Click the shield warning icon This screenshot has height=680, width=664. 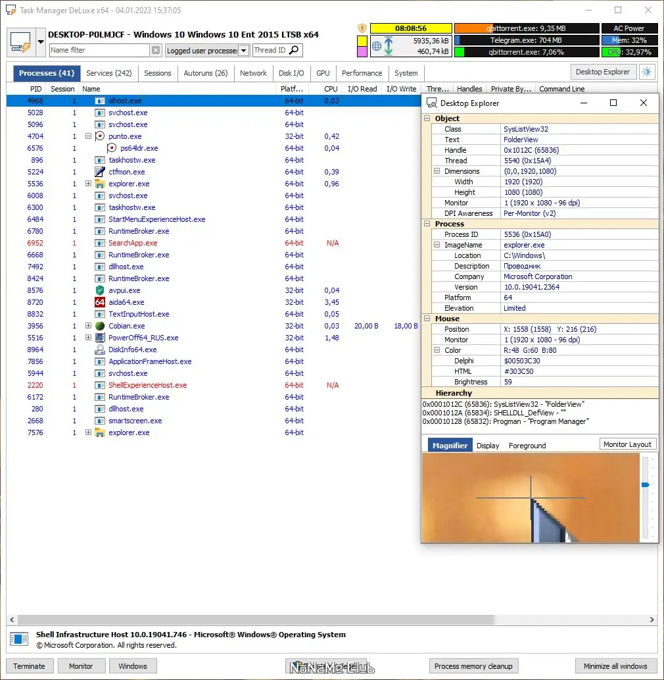[x=362, y=28]
